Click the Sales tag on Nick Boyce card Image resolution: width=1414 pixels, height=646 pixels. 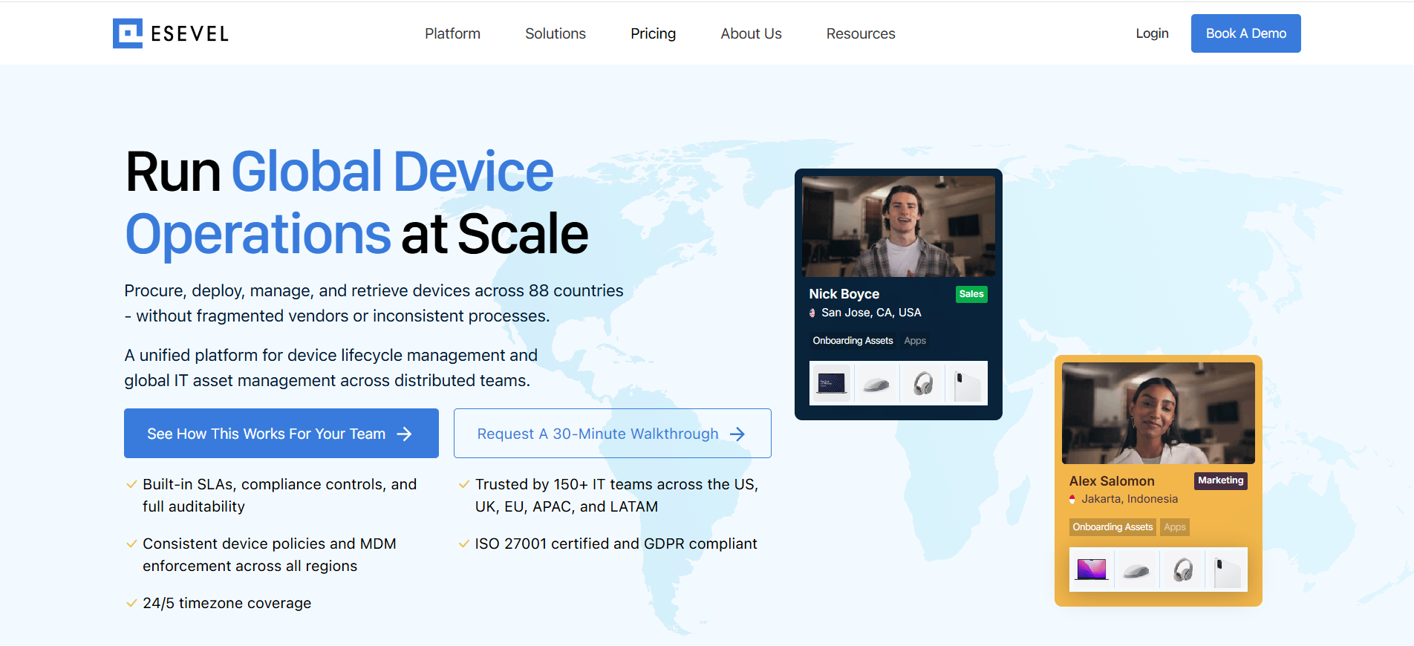point(971,294)
